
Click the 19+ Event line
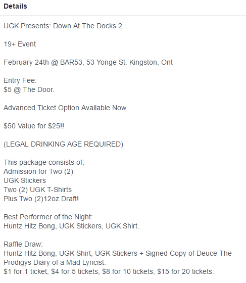pyautogui.click(x=20, y=44)
